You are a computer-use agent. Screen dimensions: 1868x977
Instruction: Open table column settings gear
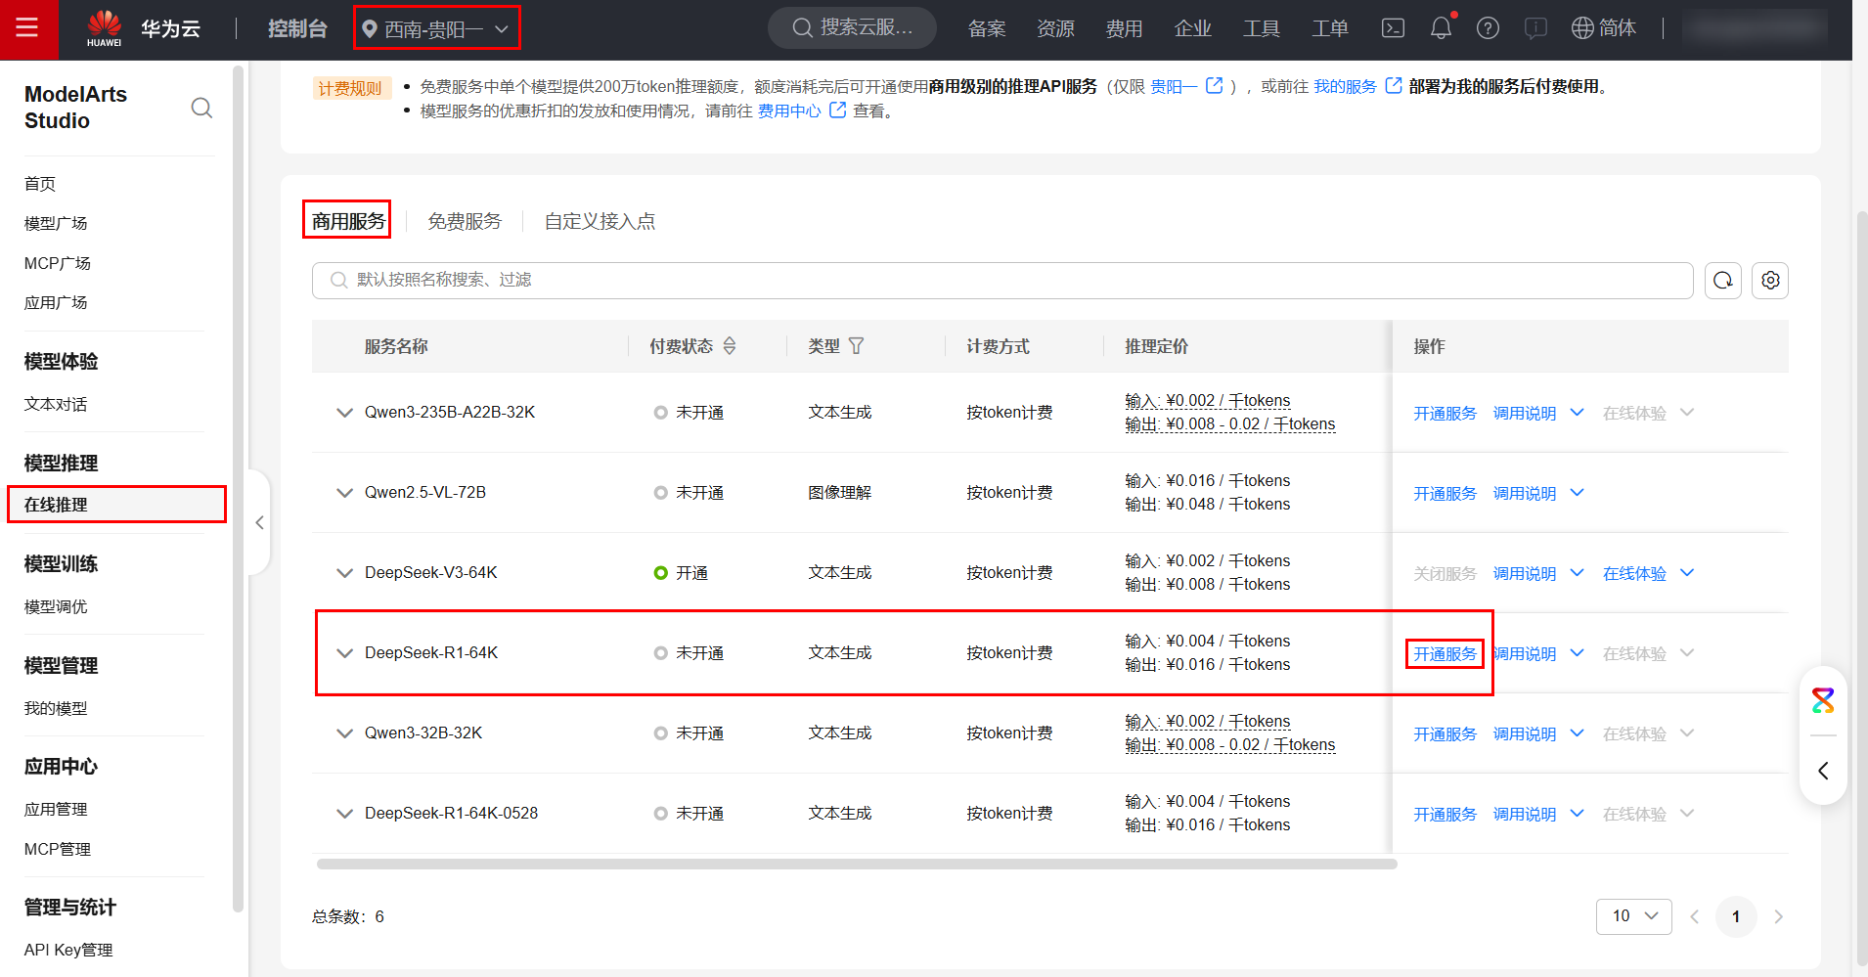point(1770,281)
